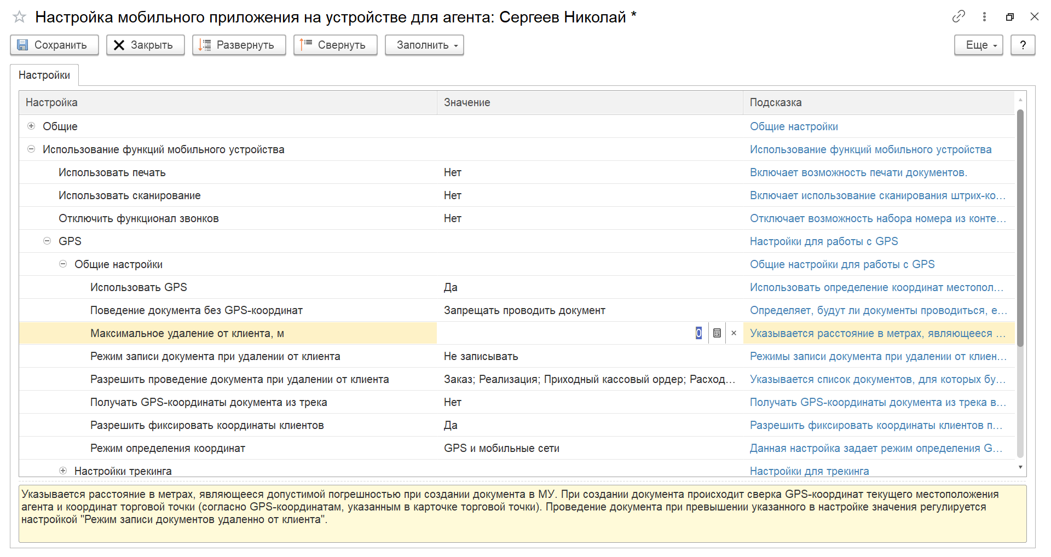Click hint Настройки для трекинга
Image resolution: width=1051 pixels, height=557 pixels.
click(809, 471)
